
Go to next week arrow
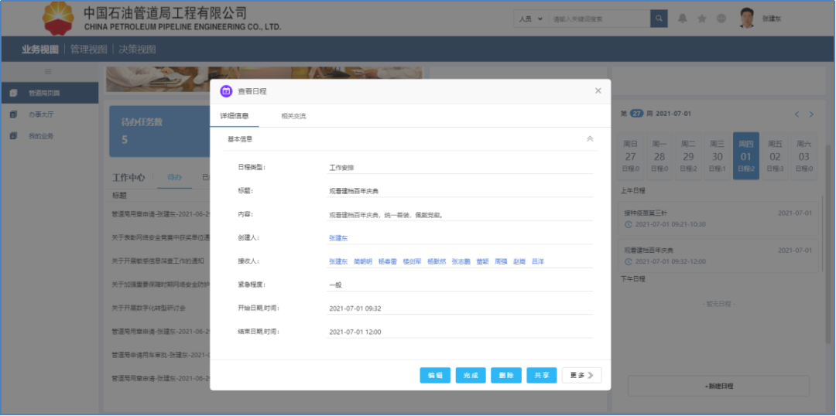(811, 114)
